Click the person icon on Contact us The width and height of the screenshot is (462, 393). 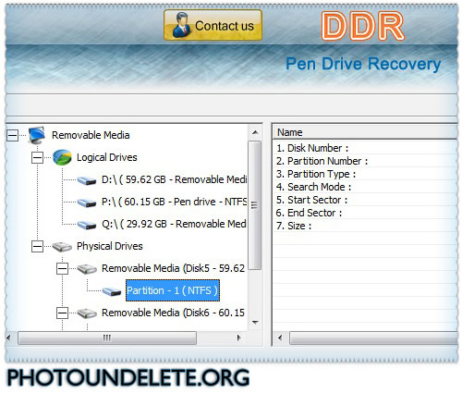[181, 25]
